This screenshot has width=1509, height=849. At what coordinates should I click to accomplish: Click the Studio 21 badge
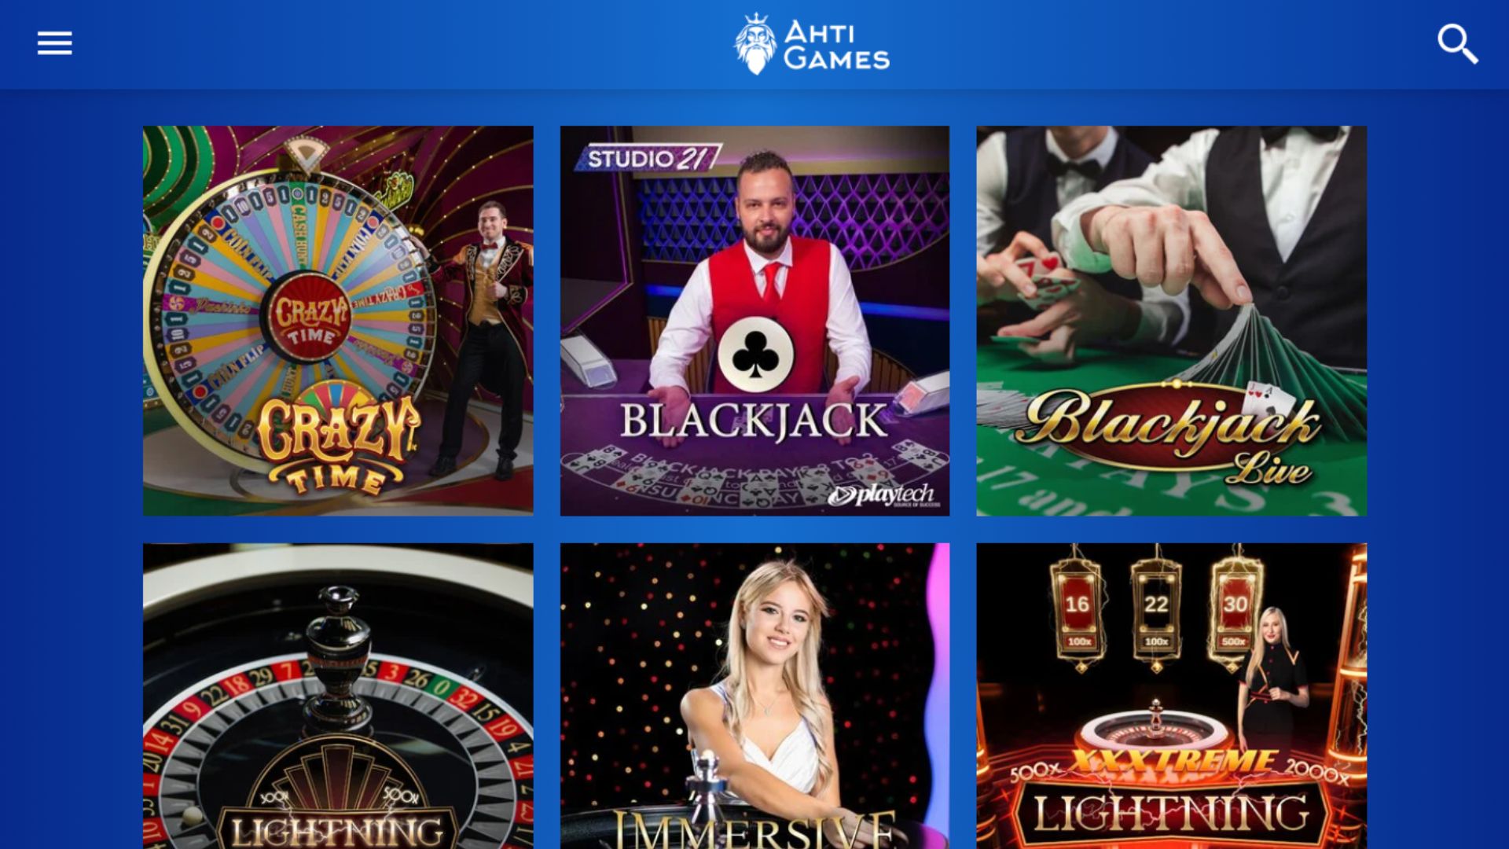point(648,158)
